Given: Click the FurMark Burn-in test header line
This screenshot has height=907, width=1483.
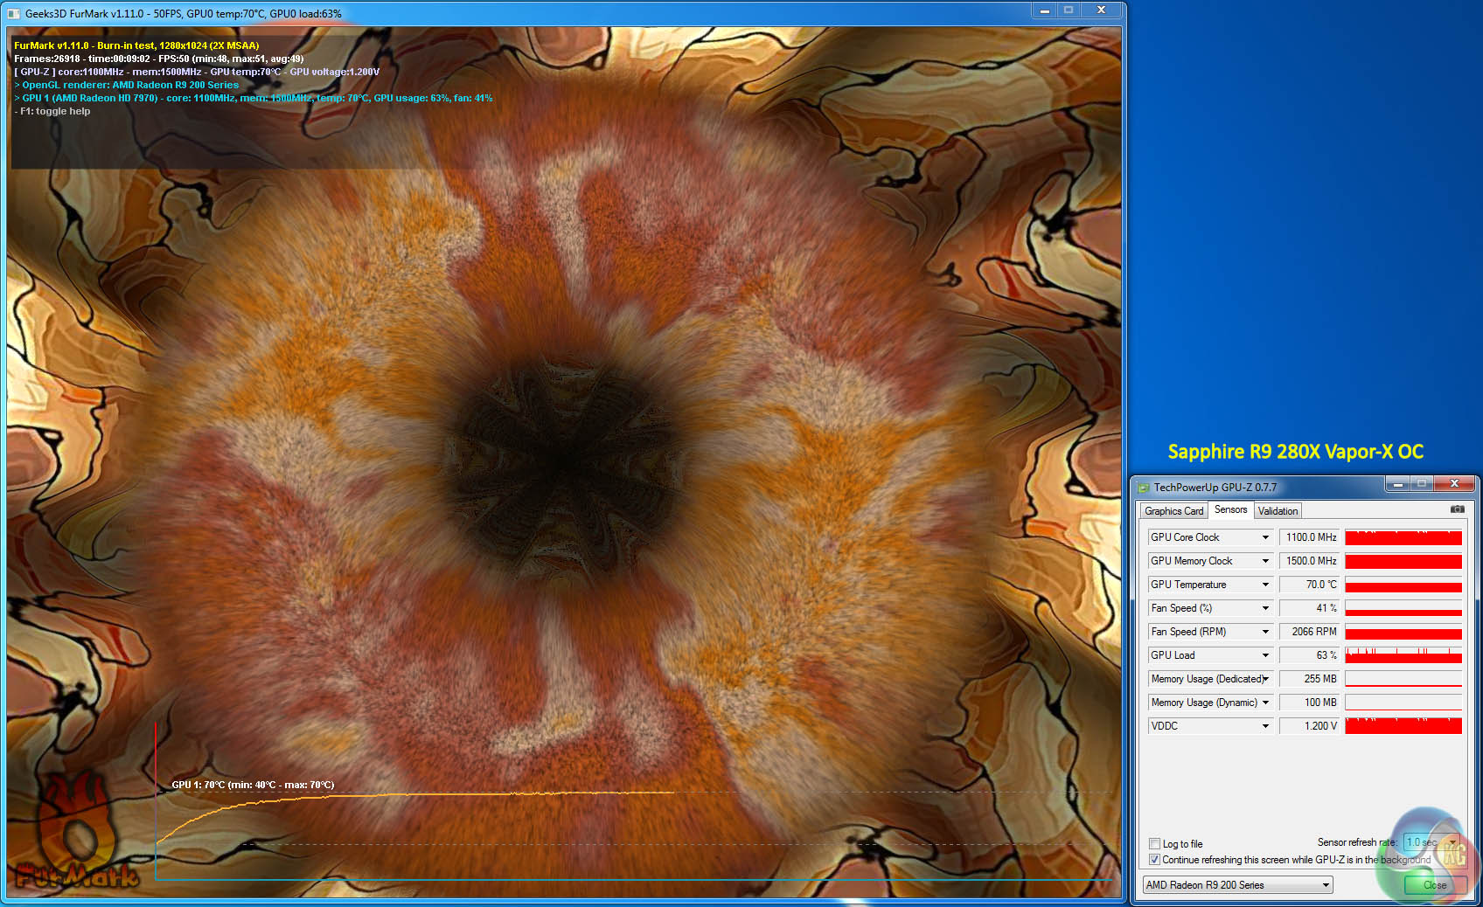Looking at the screenshot, I should 136,45.
